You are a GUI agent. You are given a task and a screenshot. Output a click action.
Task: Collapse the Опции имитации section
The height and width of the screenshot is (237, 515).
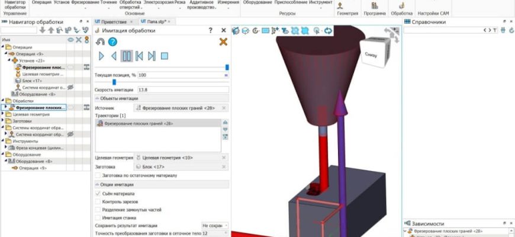(97, 185)
